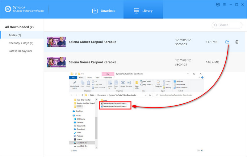Select 3D Objects in Explorer sidebar

(79, 119)
